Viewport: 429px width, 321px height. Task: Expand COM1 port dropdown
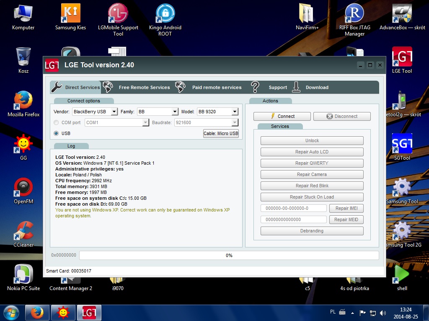117,122
